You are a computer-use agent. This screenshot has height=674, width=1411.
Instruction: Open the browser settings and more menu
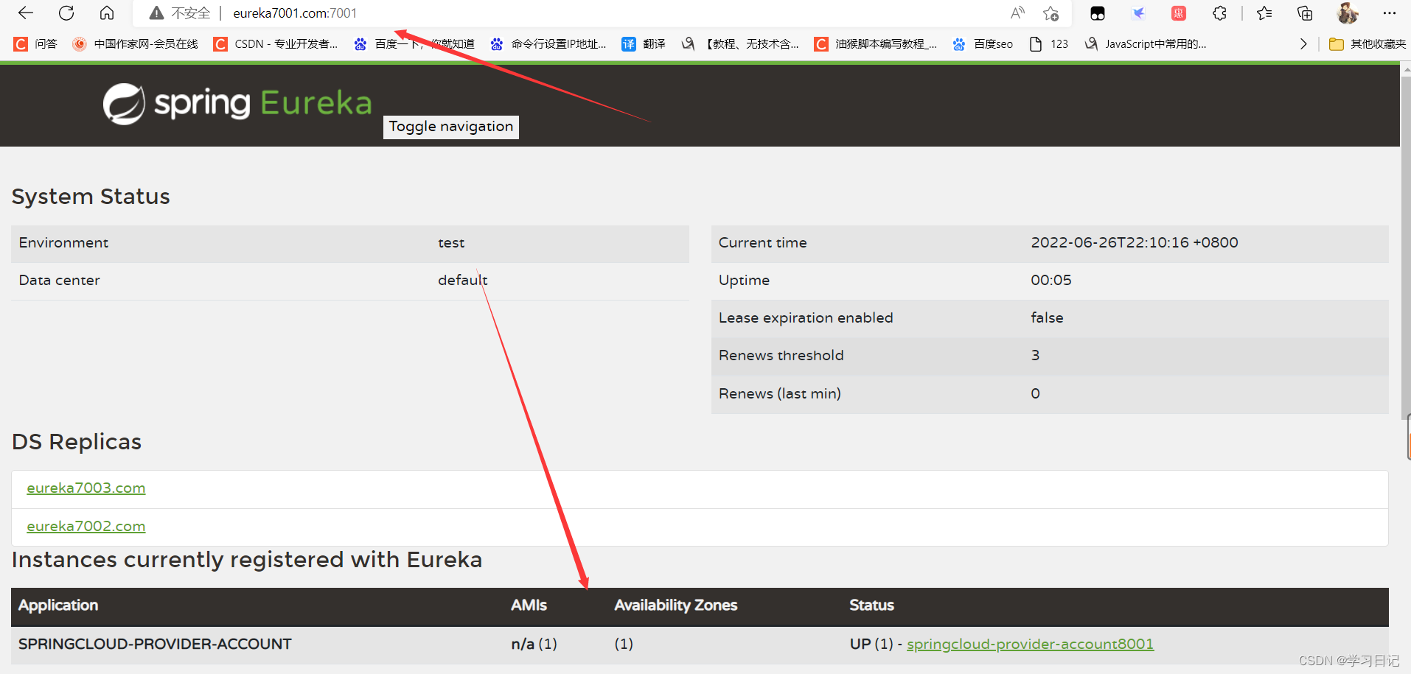pos(1390,13)
